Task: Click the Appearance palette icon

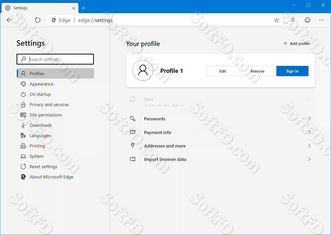Action: 23,84
